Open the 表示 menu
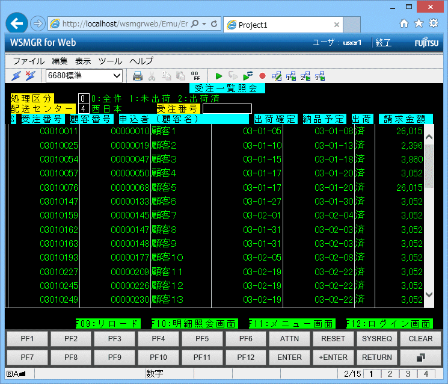The height and width of the screenshot is (384, 448). (83, 61)
